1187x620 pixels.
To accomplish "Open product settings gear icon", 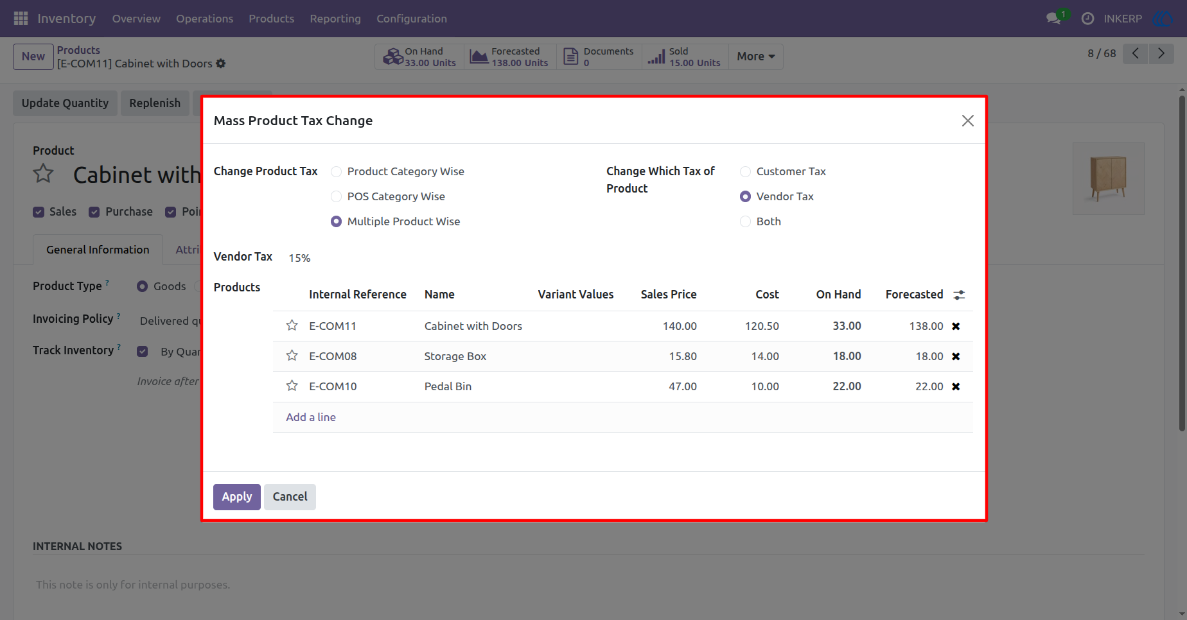I will point(221,64).
